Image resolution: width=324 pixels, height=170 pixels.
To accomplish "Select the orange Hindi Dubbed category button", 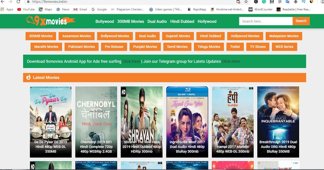I will tap(211, 36).
